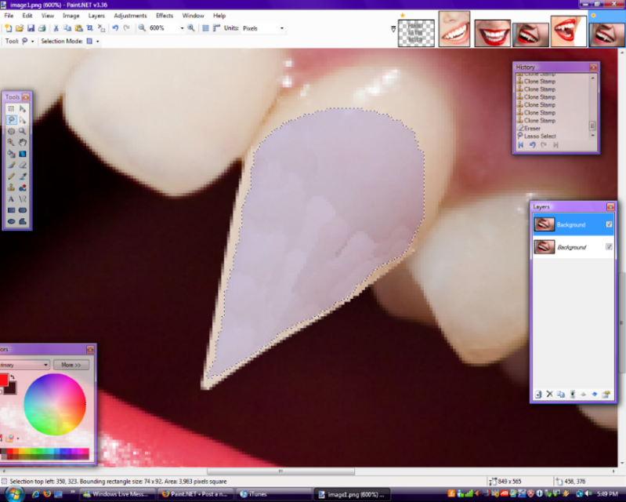
Task: Click the Open file toolbar icon
Action: [19, 28]
